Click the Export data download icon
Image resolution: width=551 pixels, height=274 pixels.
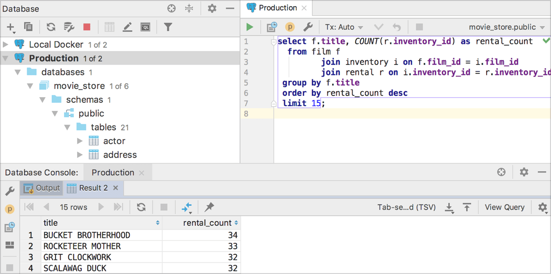pos(449,207)
